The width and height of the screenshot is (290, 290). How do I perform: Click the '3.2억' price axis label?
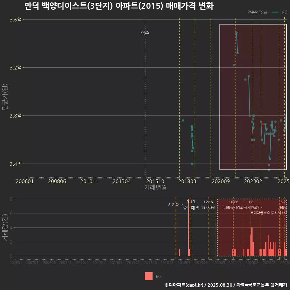click(15, 68)
